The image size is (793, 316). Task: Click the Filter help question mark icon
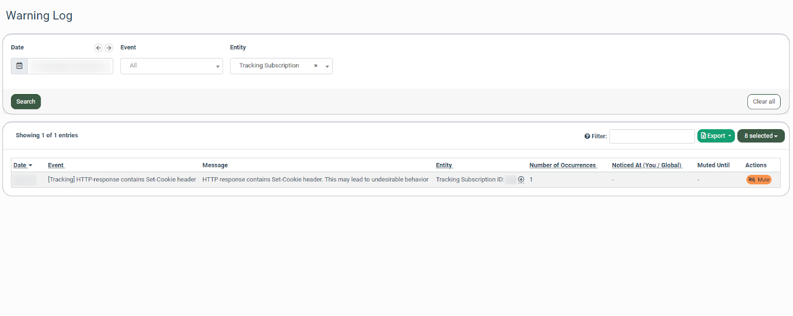[587, 136]
